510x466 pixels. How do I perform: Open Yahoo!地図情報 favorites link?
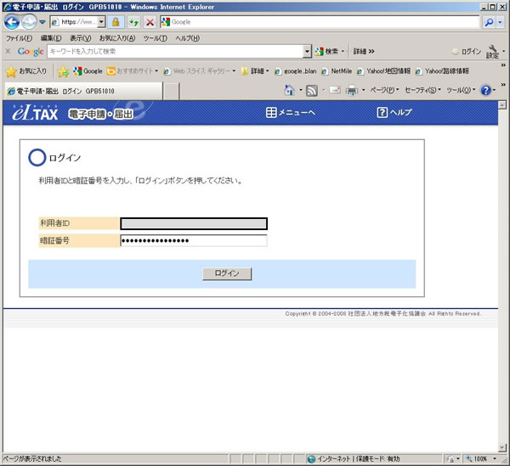point(384,71)
